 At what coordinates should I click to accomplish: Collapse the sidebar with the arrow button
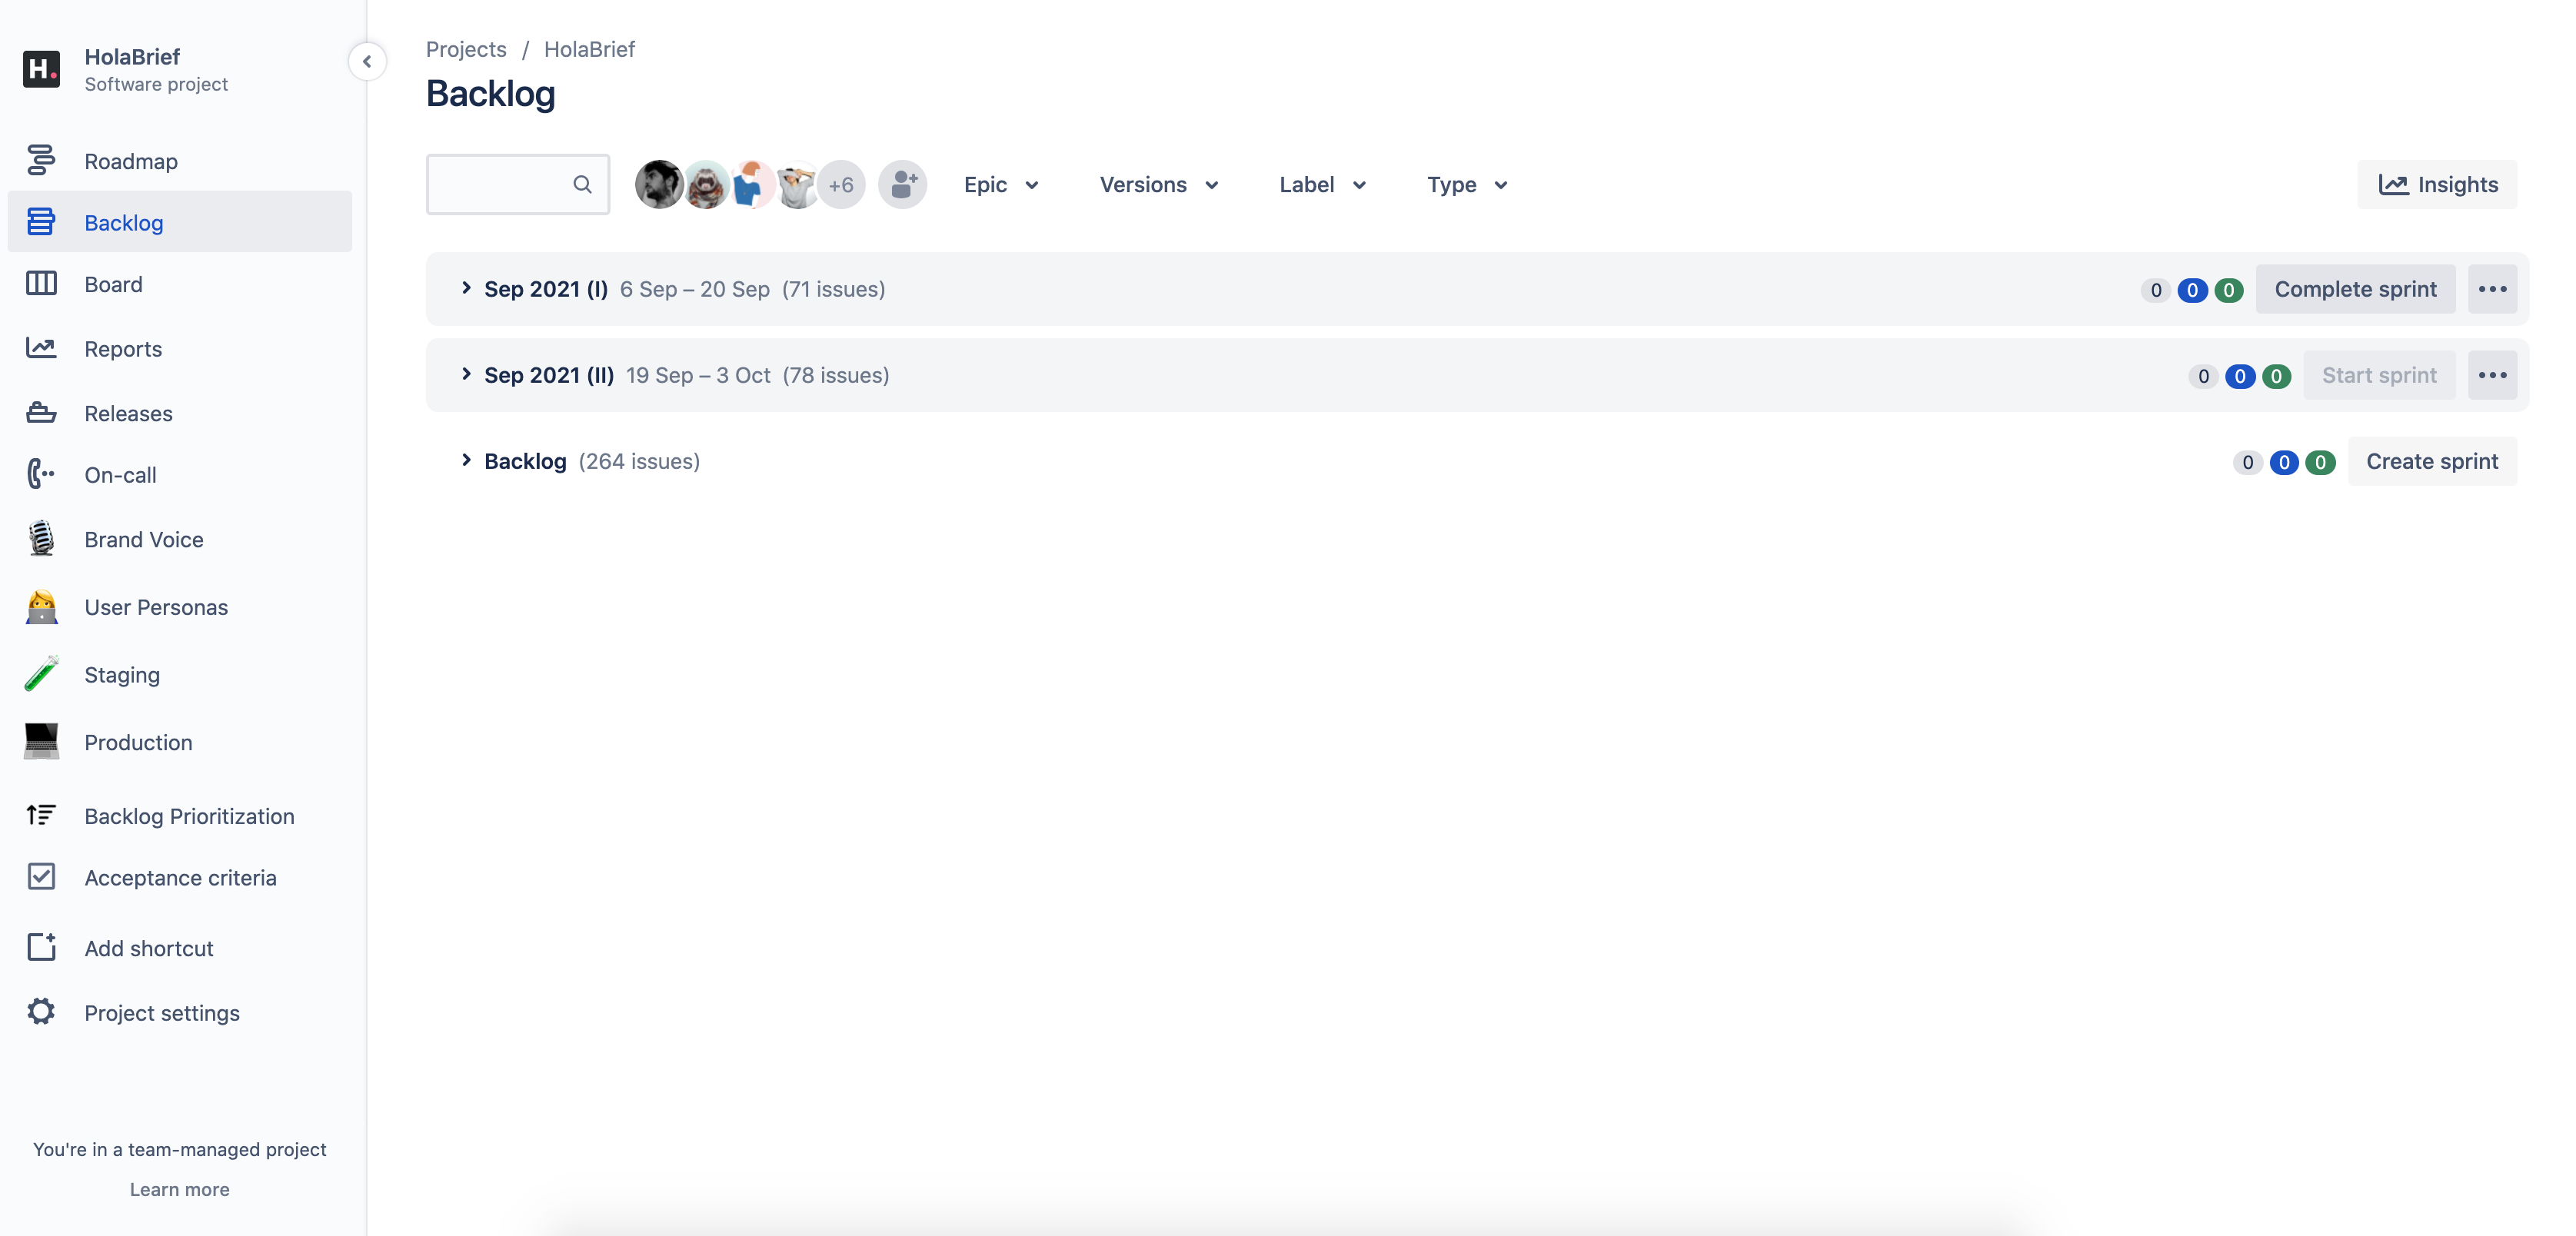point(367,62)
